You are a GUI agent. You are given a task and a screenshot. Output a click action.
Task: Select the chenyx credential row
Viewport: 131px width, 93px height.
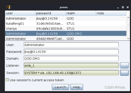(x=66, y=29)
